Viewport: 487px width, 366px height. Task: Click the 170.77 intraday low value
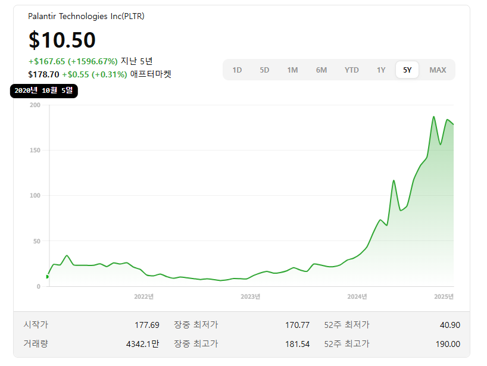pos(298,325)
